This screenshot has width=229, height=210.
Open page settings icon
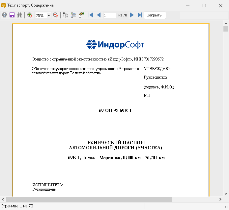(x=81, y=15)
